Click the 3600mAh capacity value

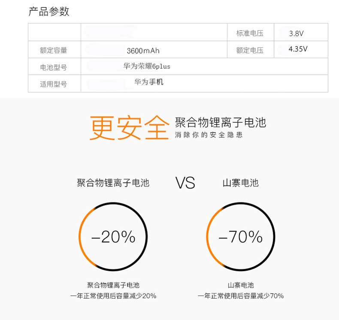click(143, 51)
